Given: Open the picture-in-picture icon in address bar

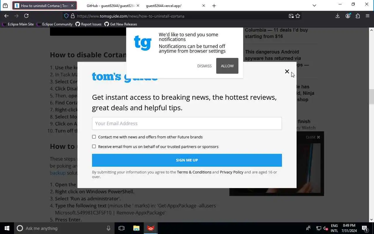Looking at the screenshot, I should click(x=291, y=16).
